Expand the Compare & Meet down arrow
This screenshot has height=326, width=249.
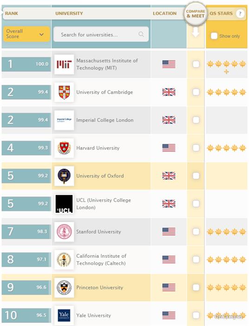tap(196, 33)
